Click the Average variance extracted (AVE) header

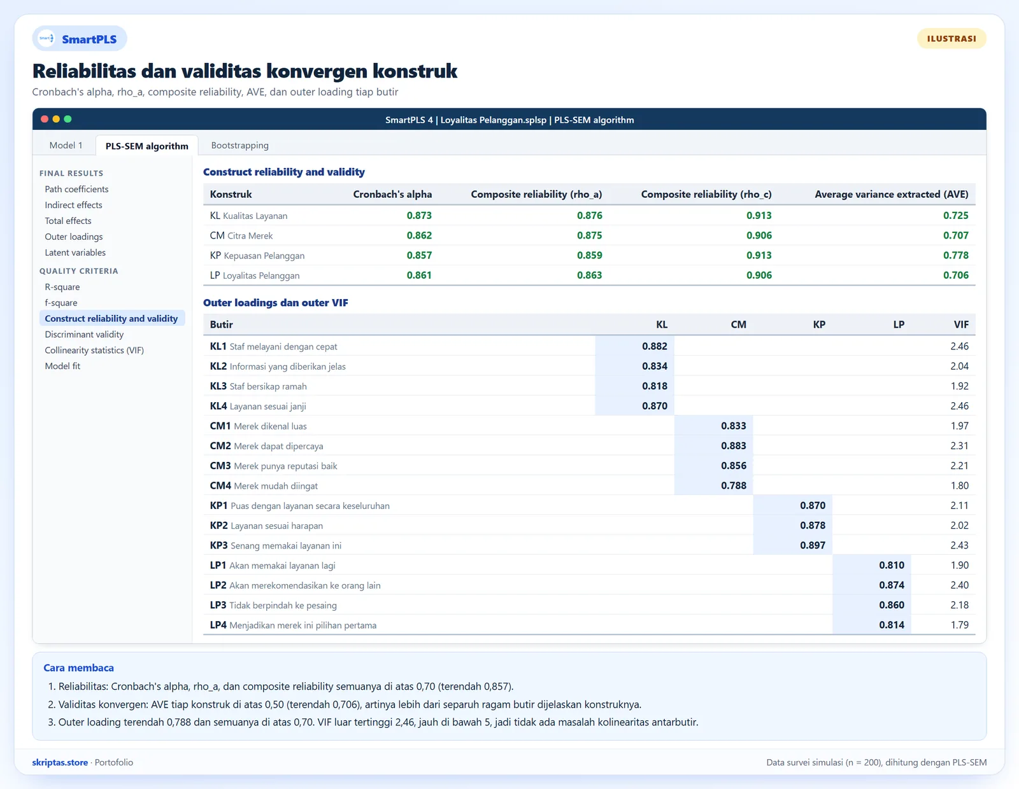(892, 195)
